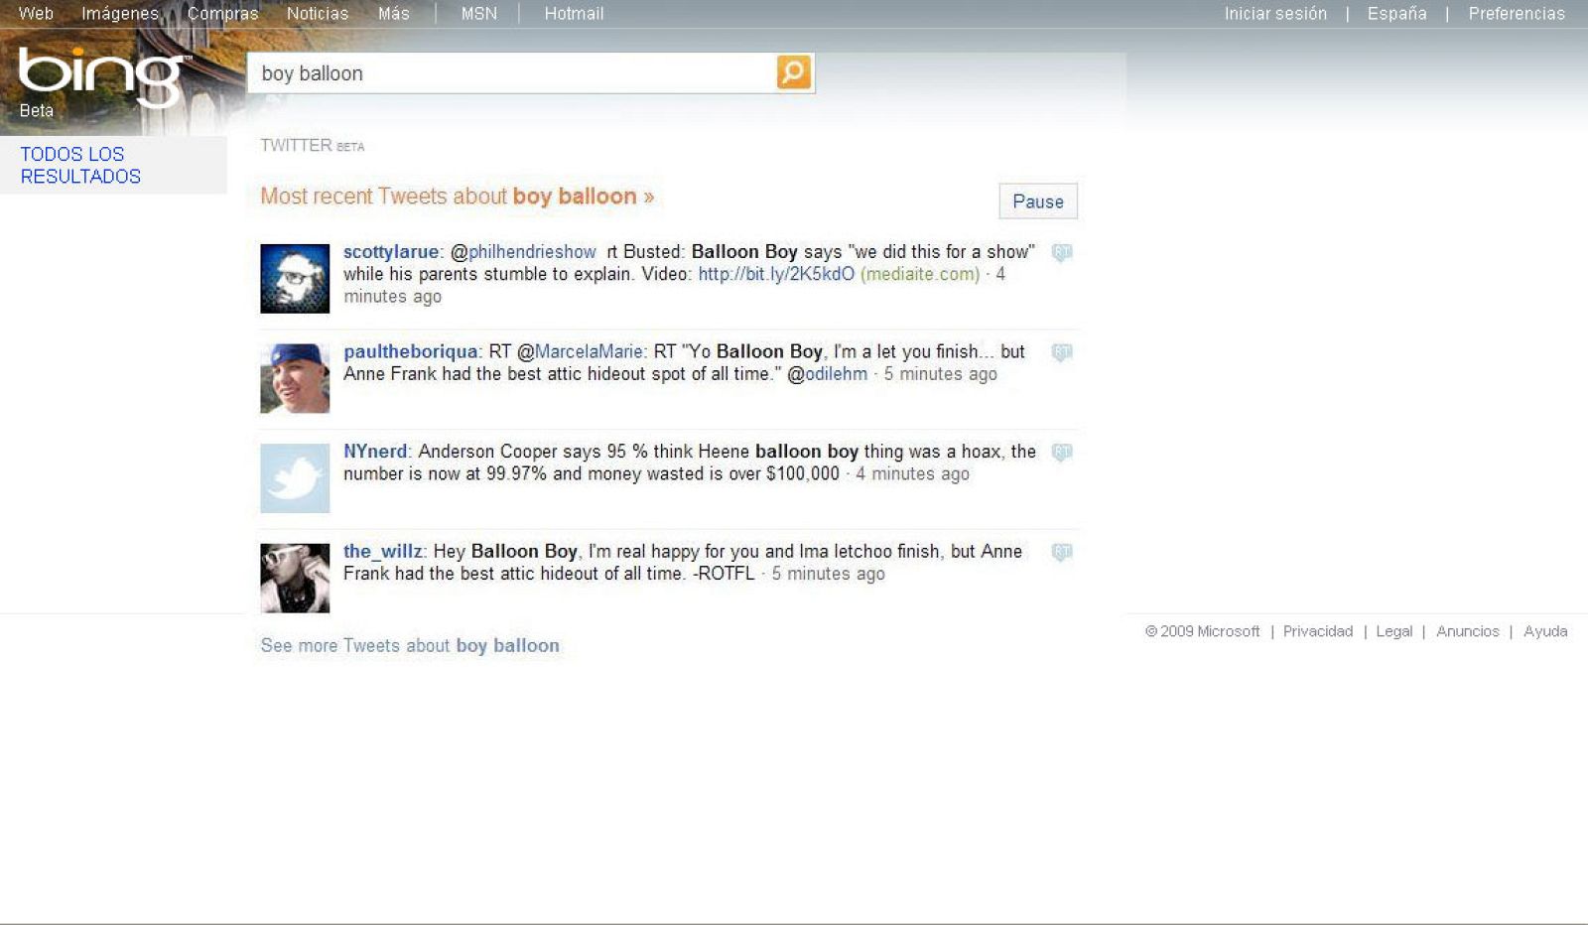Expand the Más menu
Screen dimensions: 1588x925
(x=393, y=14)
